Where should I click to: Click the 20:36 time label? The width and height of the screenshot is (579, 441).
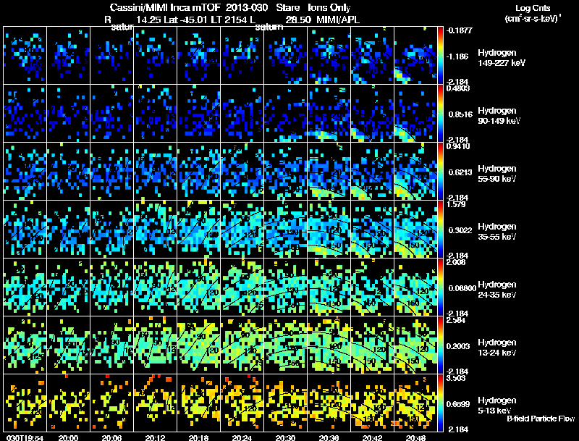coord(329,438)
